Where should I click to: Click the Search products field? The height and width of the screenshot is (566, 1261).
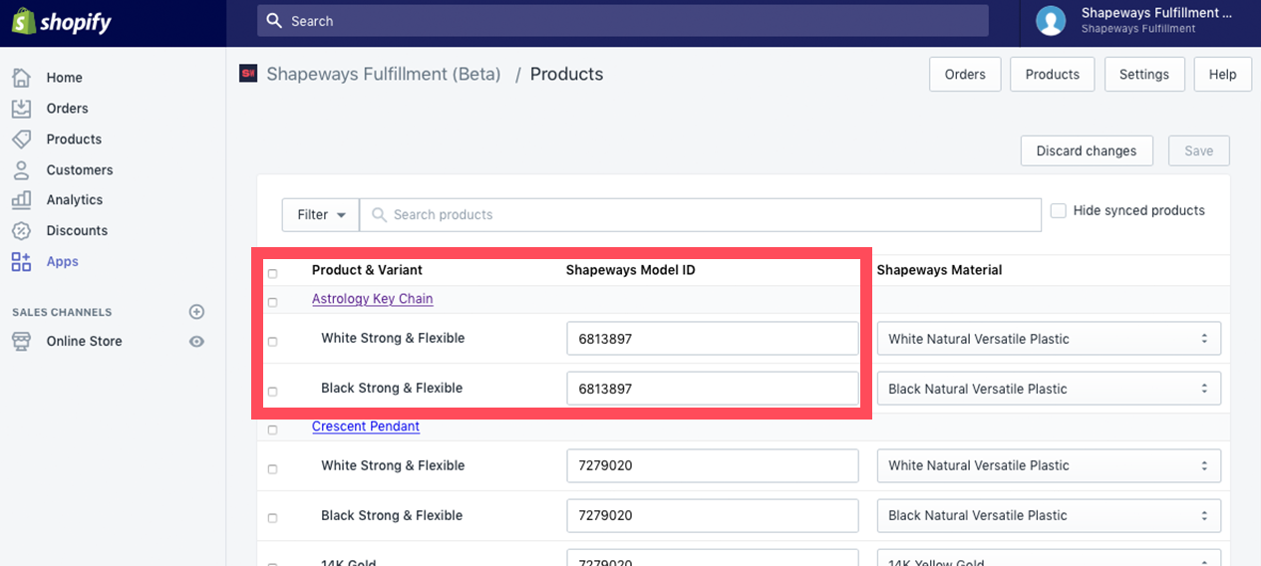pyautogui.click(x=701, y=214)
